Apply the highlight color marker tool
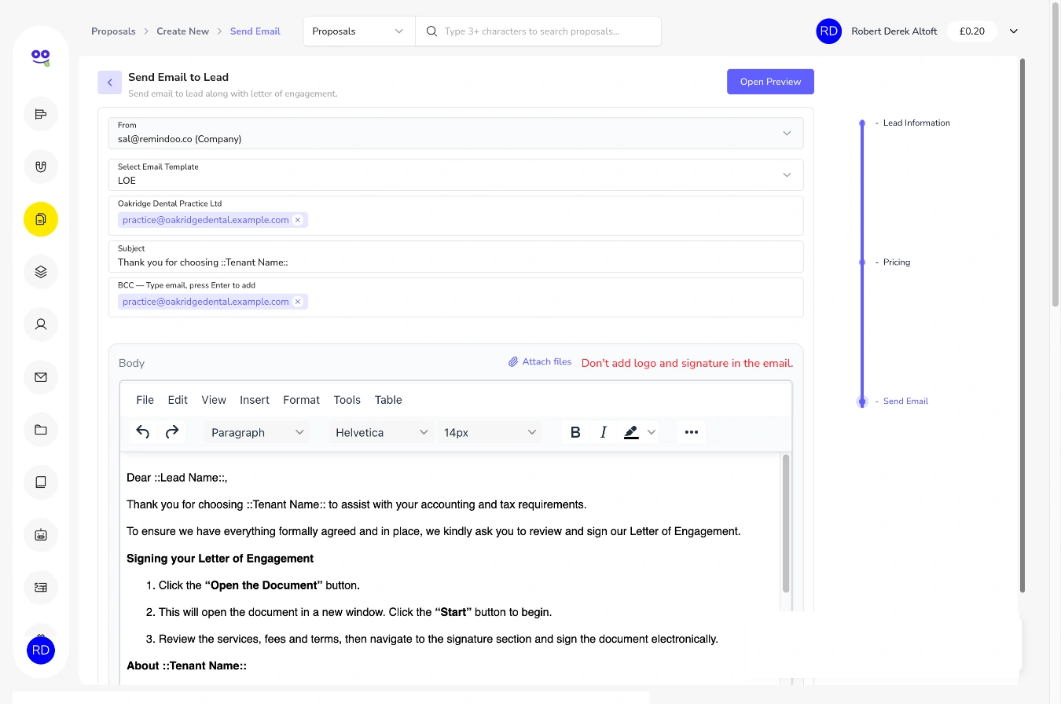The height and width of the screenshot is (704, 1061). click(631, 432)
